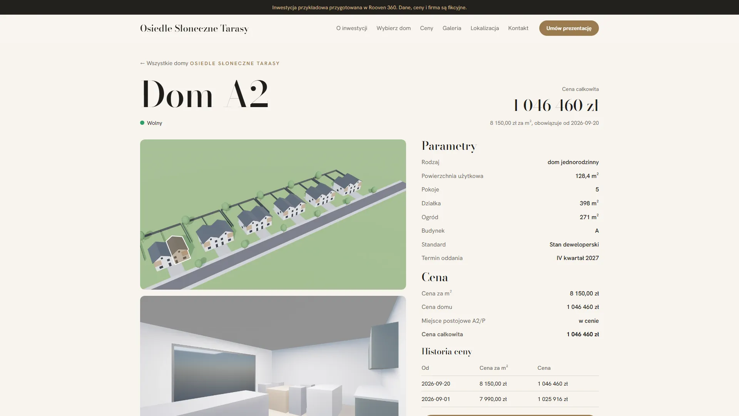The height and width of the screenshot is (416, 739).
Task: Go back via Wszystkie domy link
Action: [164, 63]
